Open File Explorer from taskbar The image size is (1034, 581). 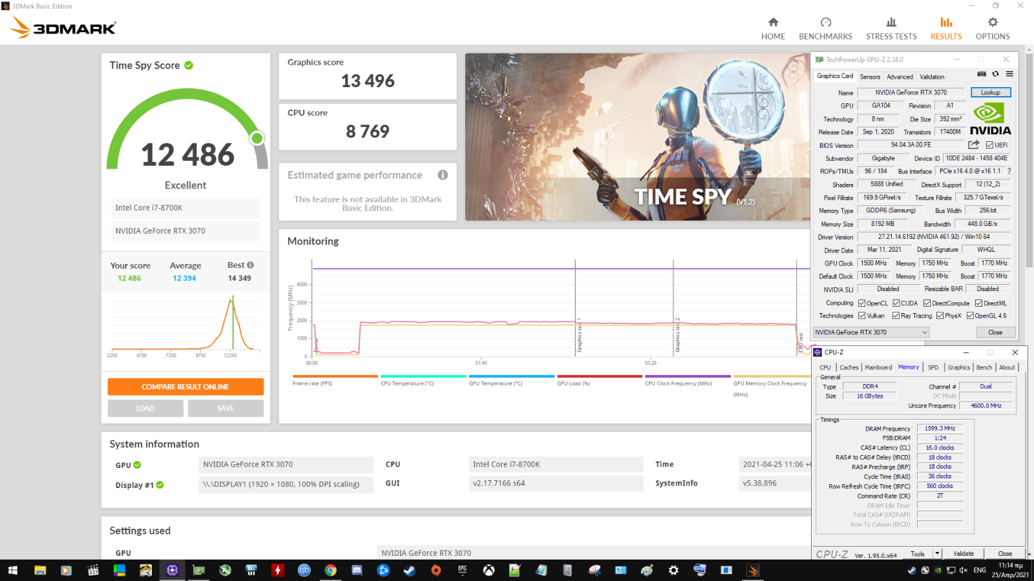coord(40,570)
